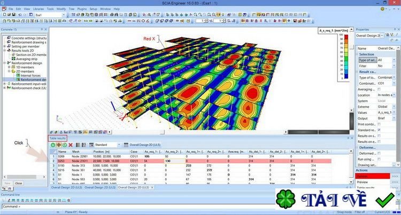
Task: Click the printer icon in main toolbar
Action: coord(112,15)
